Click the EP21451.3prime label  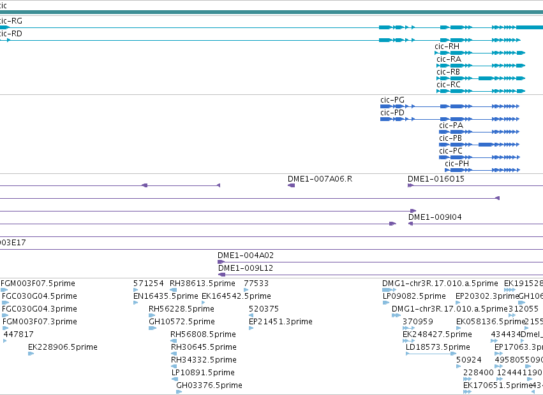click(281, 322)
